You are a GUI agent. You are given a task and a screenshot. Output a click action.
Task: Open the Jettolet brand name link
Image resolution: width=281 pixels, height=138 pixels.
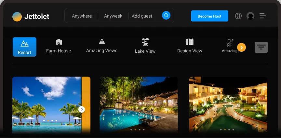[x=37, y=17]
